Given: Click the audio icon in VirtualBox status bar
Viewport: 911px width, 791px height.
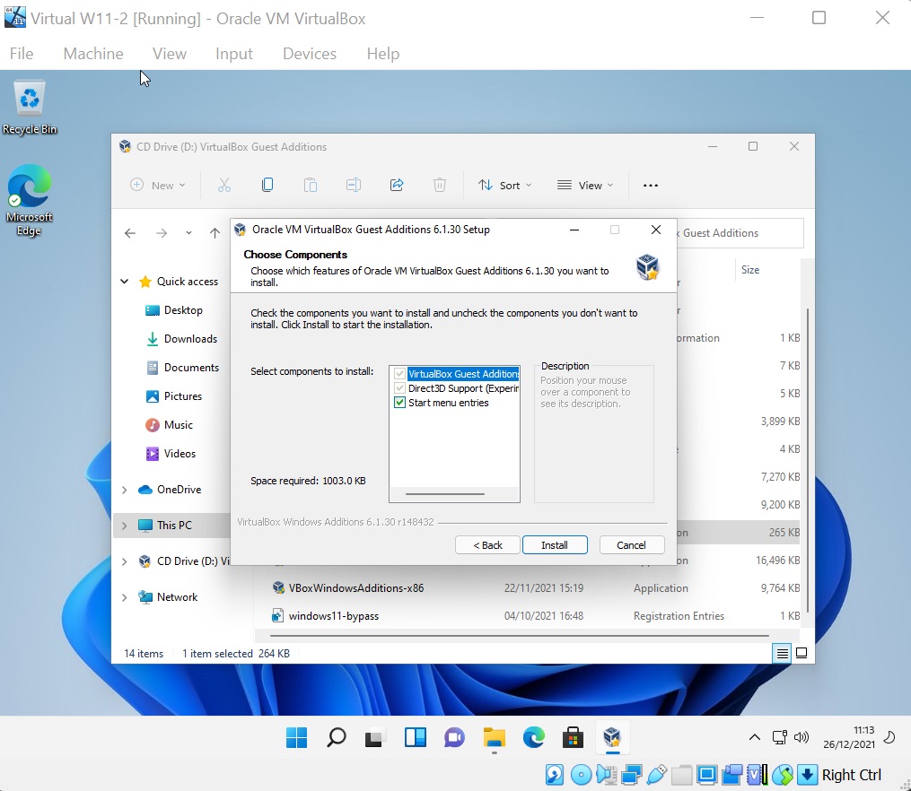Looking at the screenshot, I should [x=606, y=775].
